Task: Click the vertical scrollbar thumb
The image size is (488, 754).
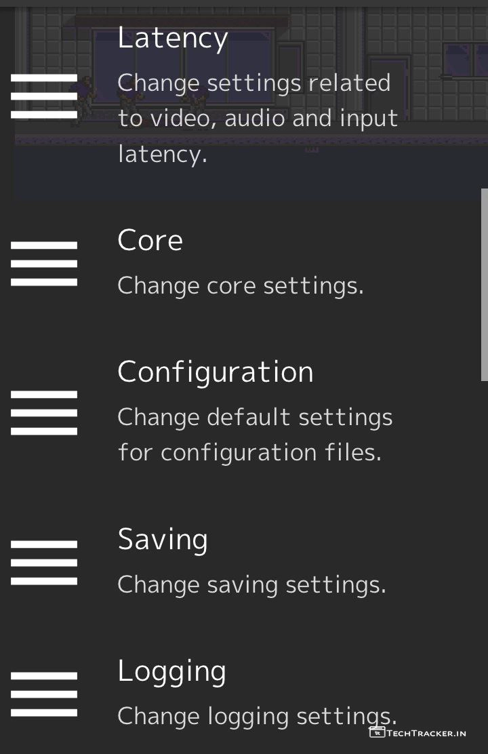Action: (484, 285)
